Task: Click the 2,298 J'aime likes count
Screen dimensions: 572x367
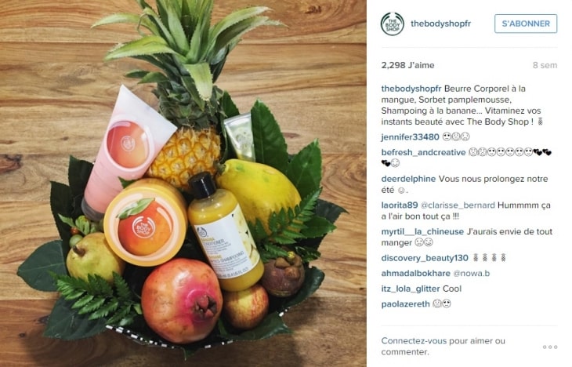Action: 407,65
